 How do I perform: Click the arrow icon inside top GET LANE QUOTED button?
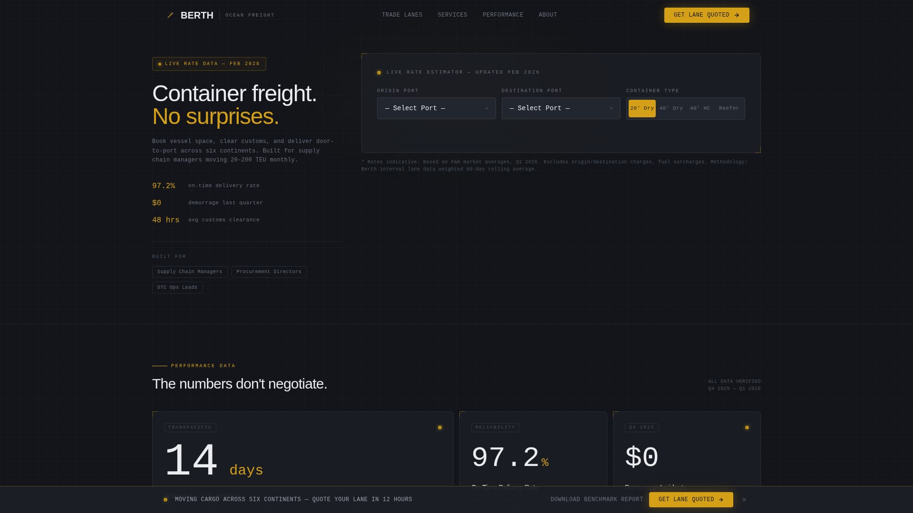[x=738, y=15]
